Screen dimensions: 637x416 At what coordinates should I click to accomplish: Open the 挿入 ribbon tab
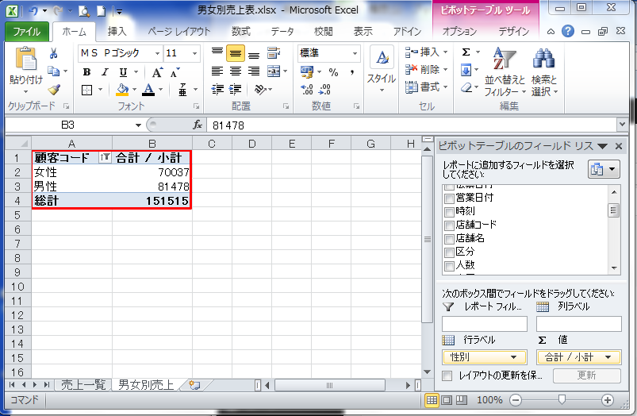click(117, 31)
